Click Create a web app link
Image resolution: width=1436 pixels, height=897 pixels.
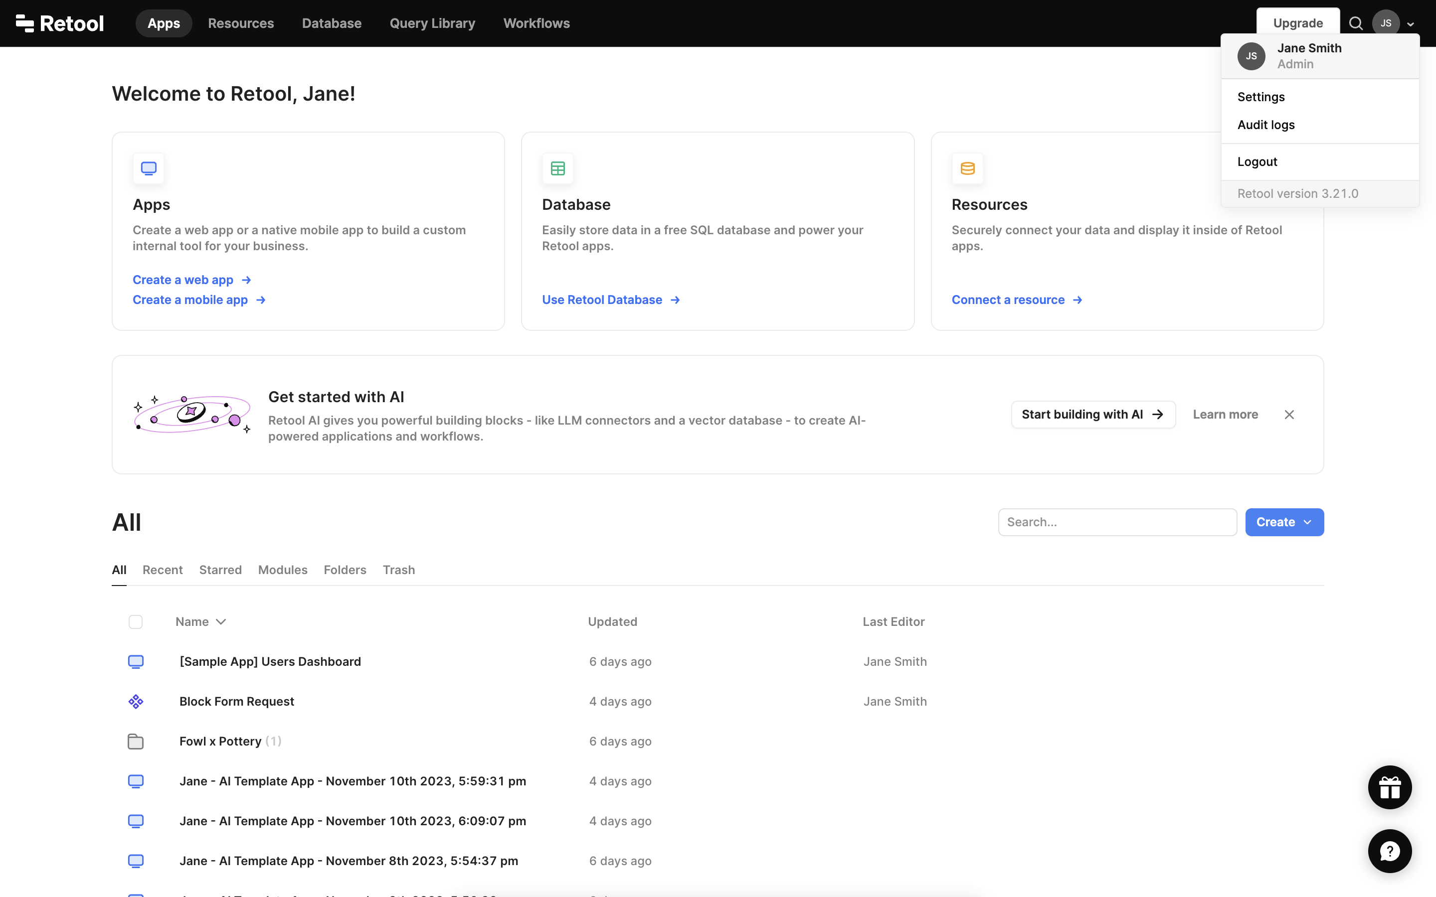(191, 280)
